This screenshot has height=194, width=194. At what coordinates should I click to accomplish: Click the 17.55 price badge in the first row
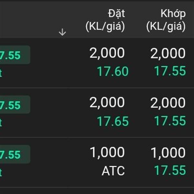13,55
